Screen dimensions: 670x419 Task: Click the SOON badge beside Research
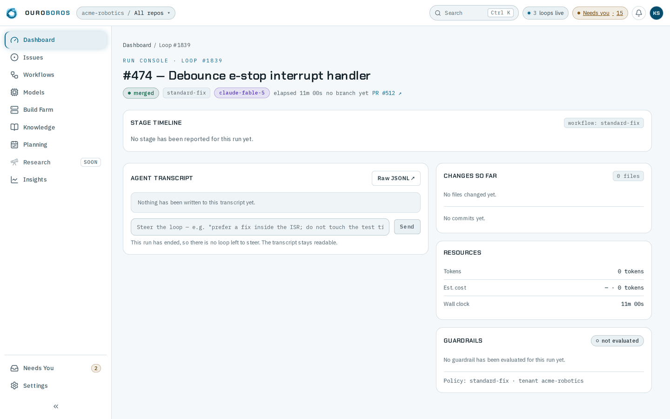click(91, 162)
